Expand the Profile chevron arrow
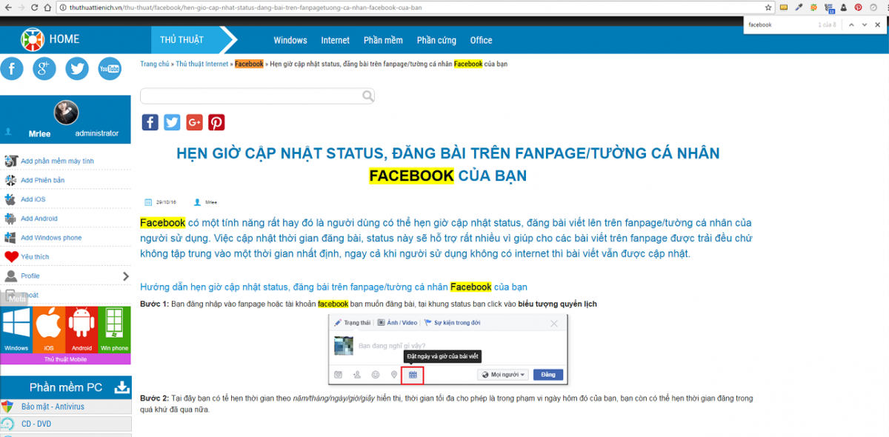 pyautogui.click(x=125, y=276)
